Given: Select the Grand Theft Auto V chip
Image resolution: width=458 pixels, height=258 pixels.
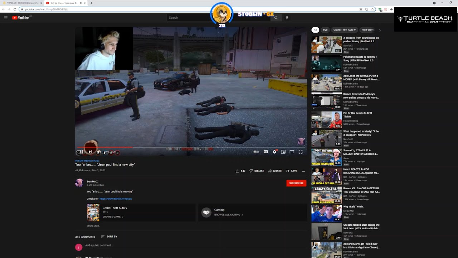Looking at the screenshot, I should (345, 30).
